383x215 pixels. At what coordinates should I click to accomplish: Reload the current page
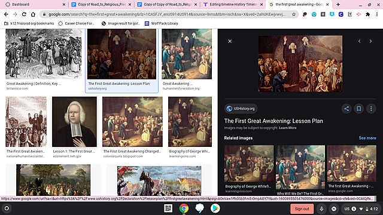[24, 14]
